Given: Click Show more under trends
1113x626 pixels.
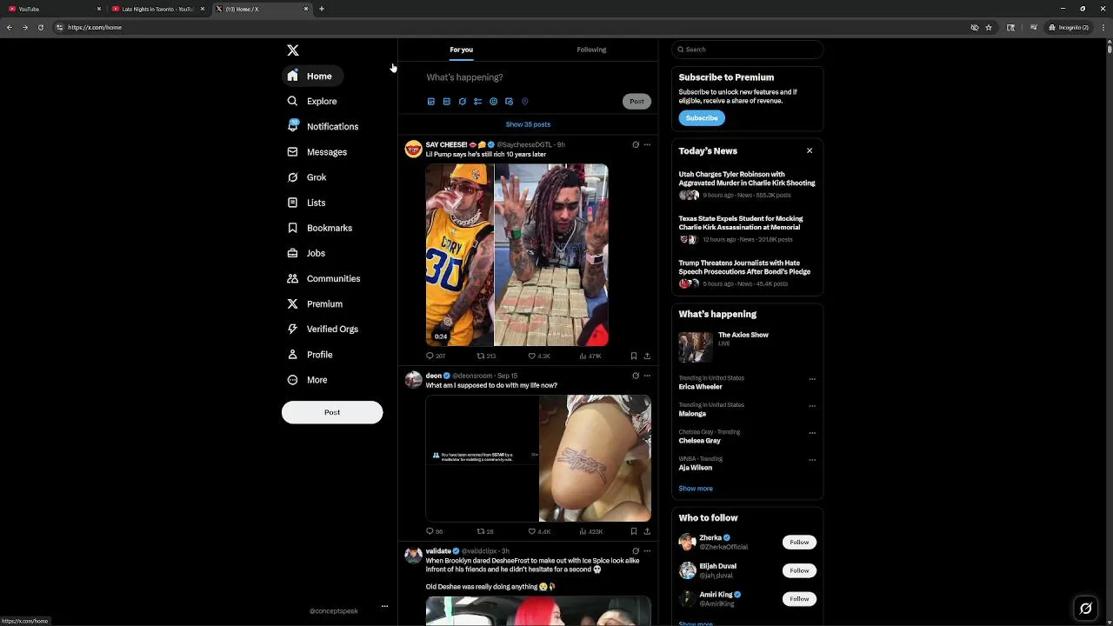Looking at the screenshot, I should pos(696,489).
